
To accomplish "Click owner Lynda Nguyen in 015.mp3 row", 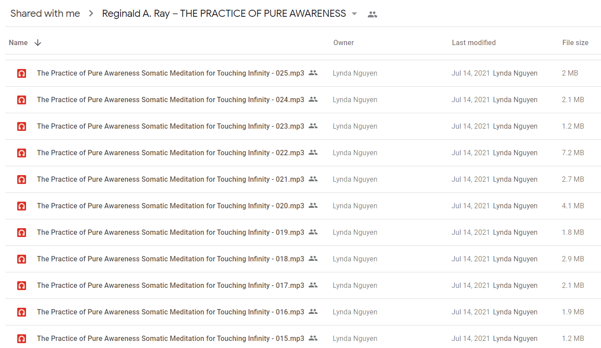I will tap(355, 339).
